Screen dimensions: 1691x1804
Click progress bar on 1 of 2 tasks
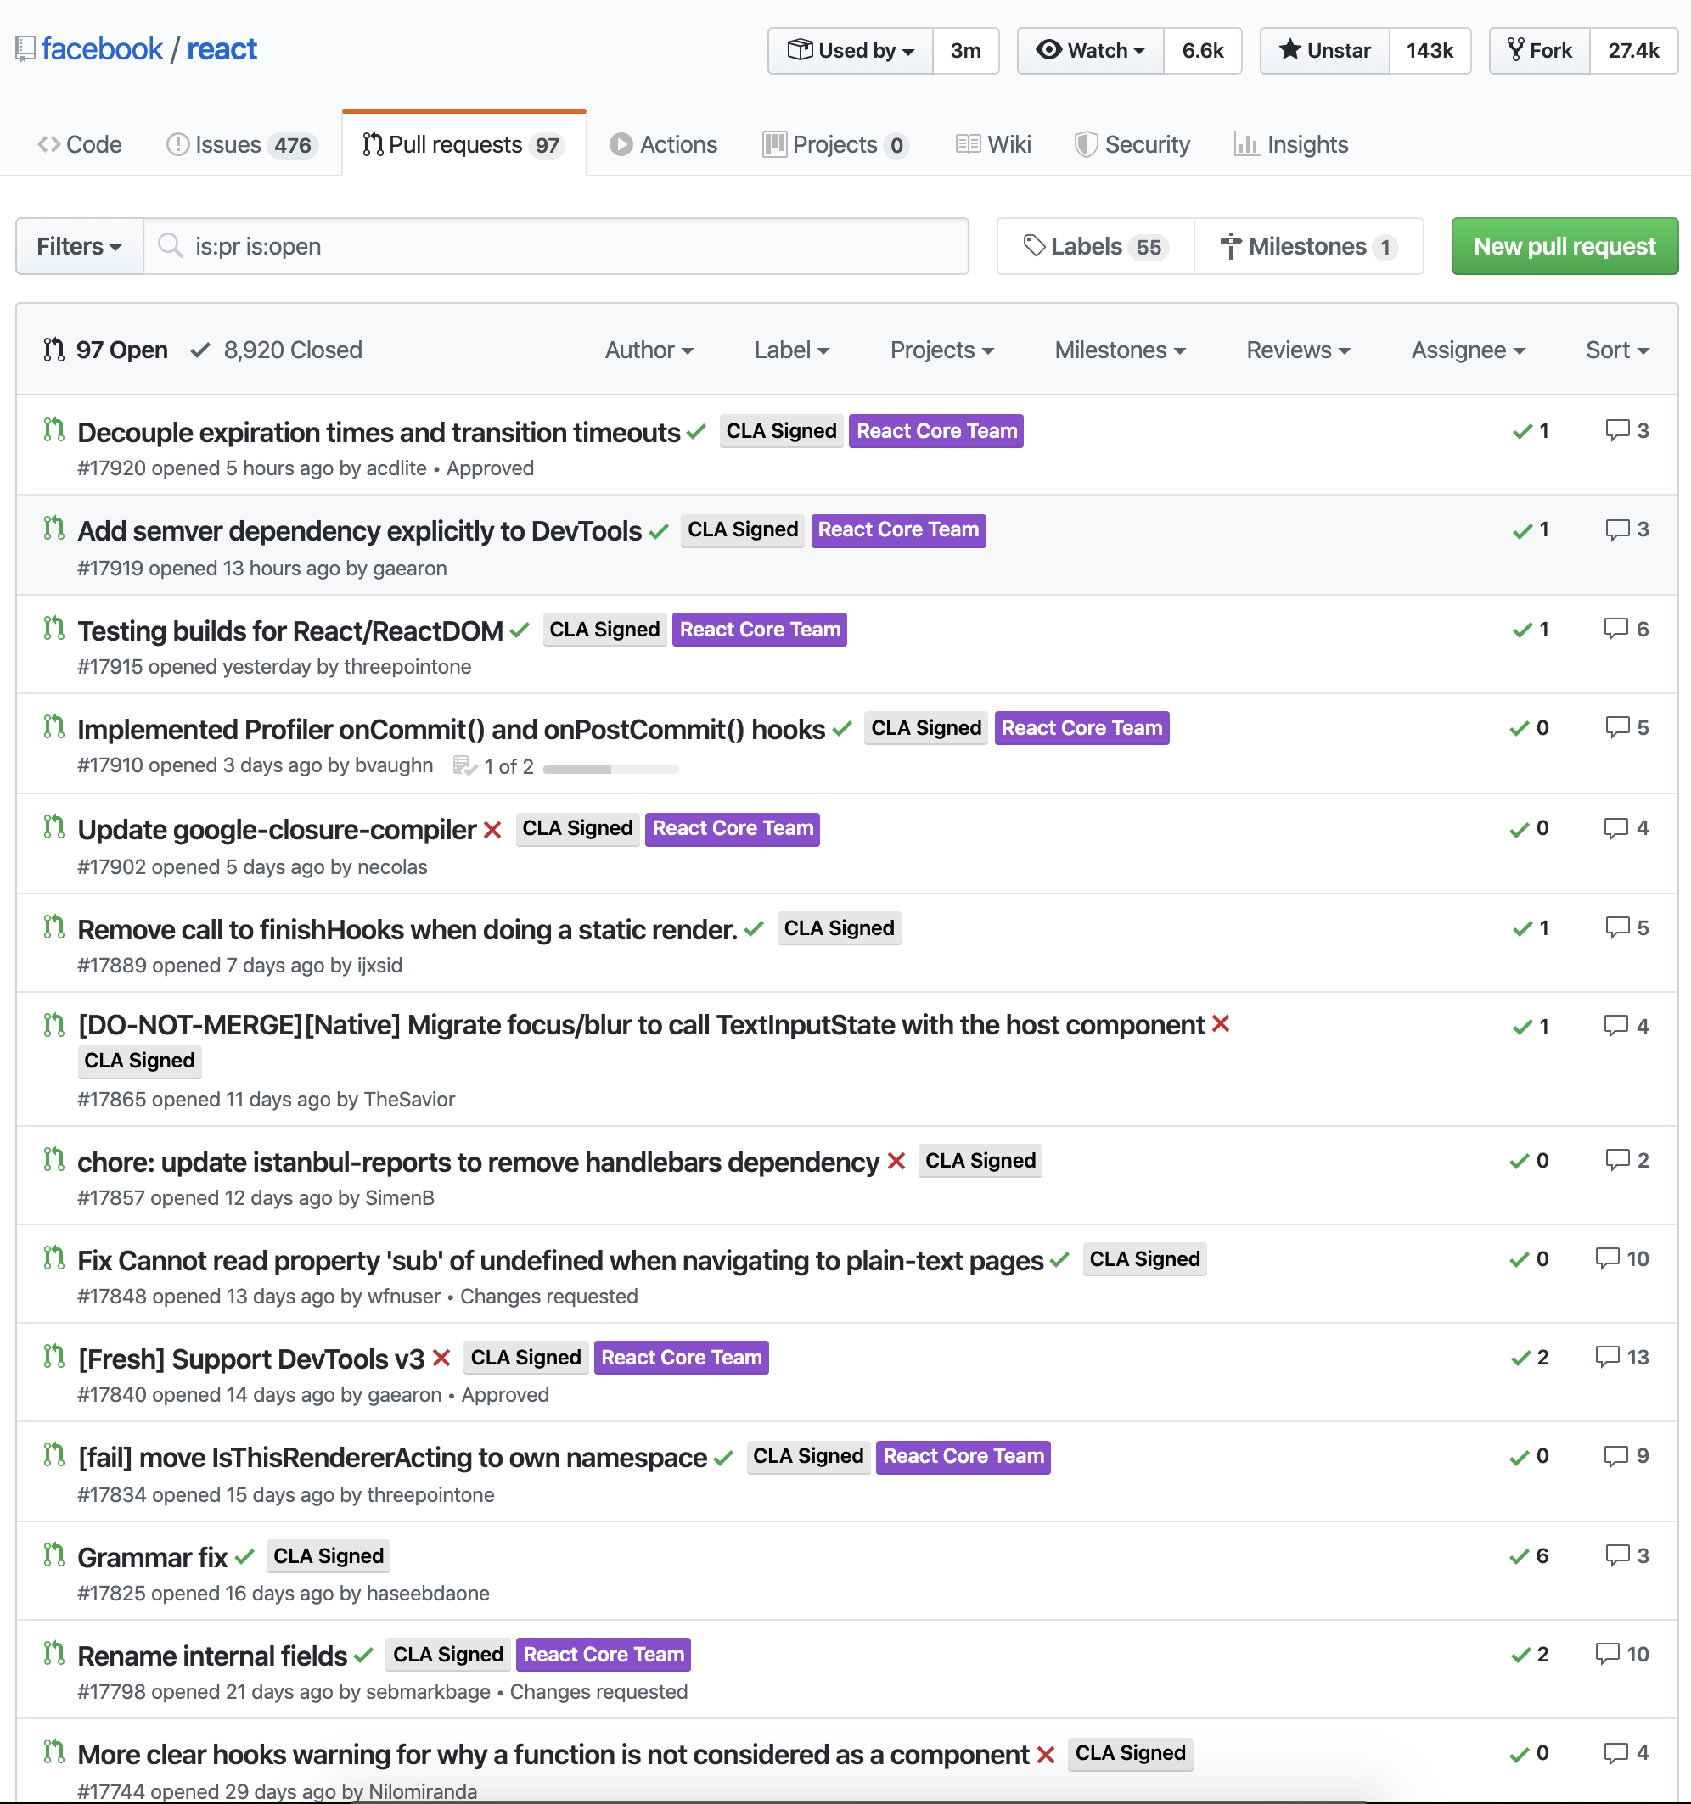[x=610, y=769]
